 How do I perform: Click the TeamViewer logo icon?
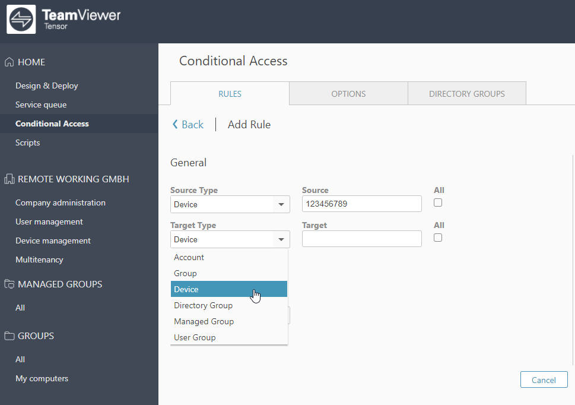(x=21, y=20)
